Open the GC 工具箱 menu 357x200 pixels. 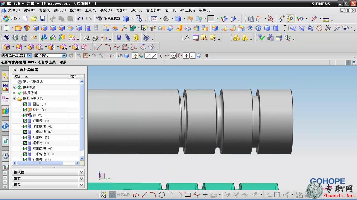(x=188, y=10)
